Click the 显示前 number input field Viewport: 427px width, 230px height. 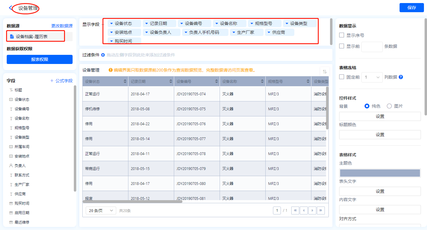click(372, 47)
